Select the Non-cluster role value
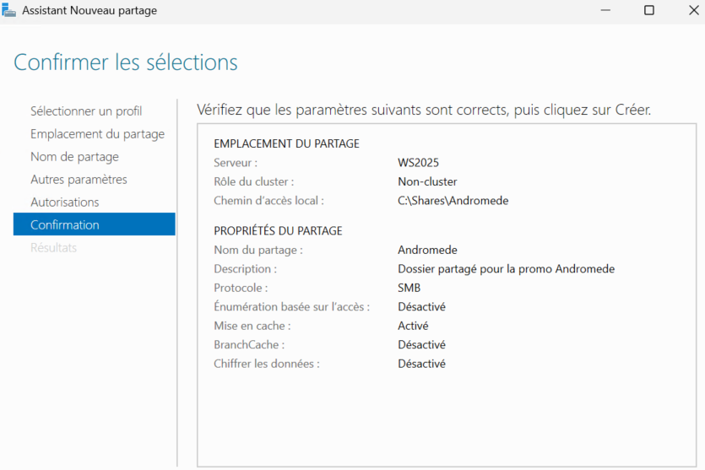The image size is (705, 470). point(427,181)
